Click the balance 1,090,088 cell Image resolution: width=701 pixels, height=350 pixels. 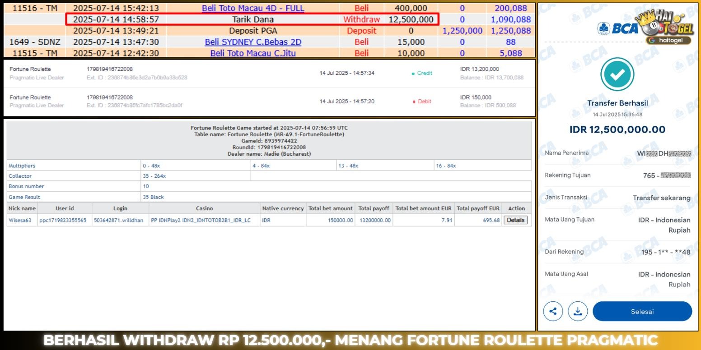point(511,19)
